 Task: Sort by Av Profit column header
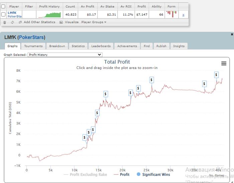coord(88,6)
